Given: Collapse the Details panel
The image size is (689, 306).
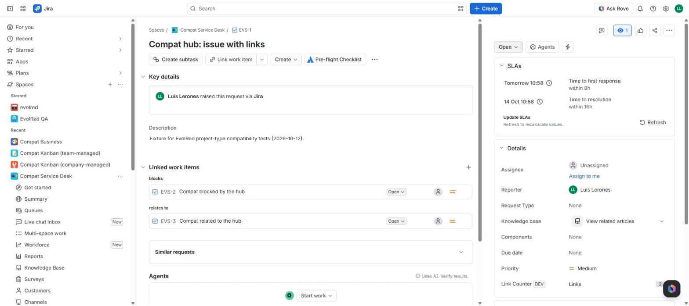Looking at the screenshot, I should [x=501, y=148].
